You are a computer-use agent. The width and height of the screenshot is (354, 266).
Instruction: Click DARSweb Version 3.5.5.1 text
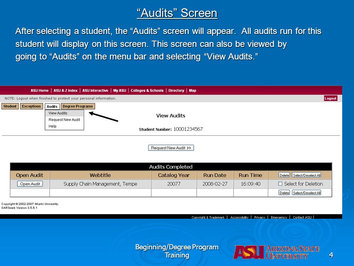[20, 208]
